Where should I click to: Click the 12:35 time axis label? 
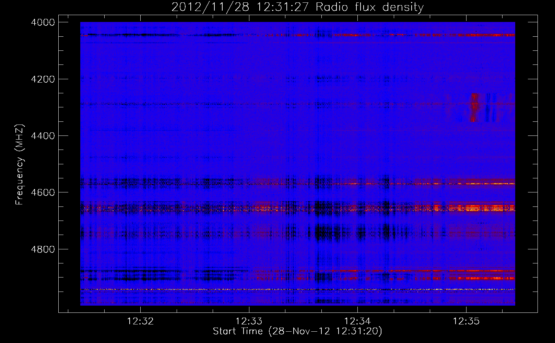tap(466, 321)
